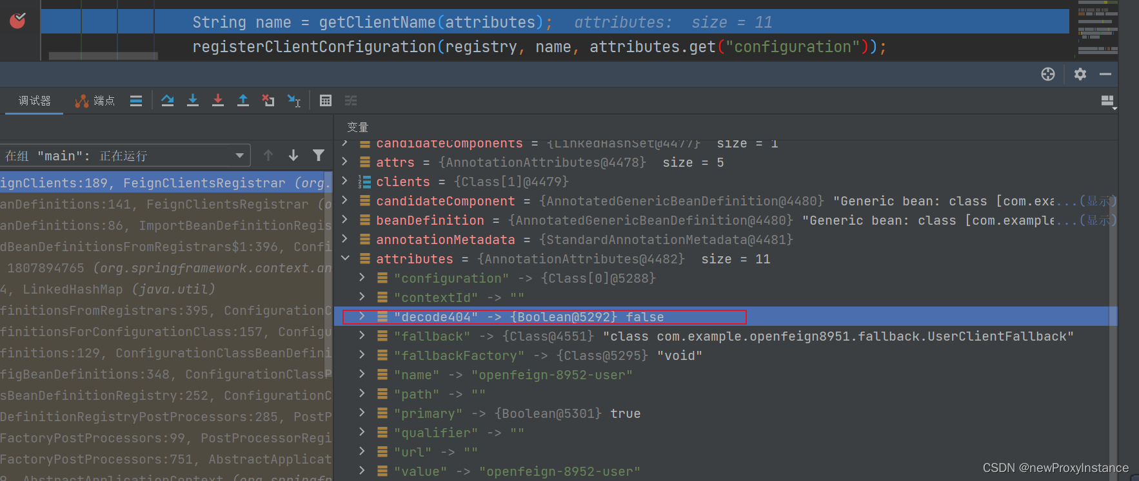Expand the "fallback" map entry
Image resolution: width=1139 pixels, height=481 pixels.
362,335
